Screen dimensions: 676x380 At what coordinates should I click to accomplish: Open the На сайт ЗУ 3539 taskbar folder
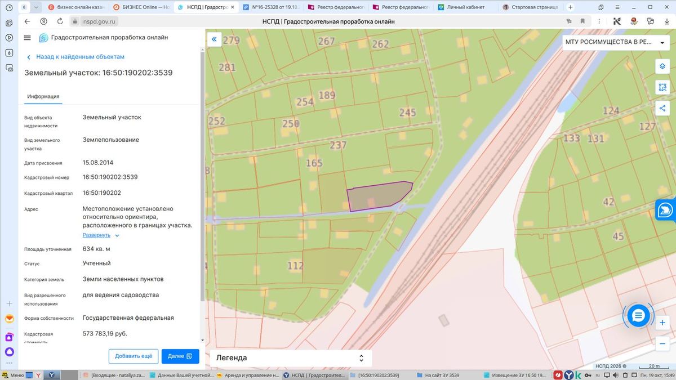(x=447, y=375)
